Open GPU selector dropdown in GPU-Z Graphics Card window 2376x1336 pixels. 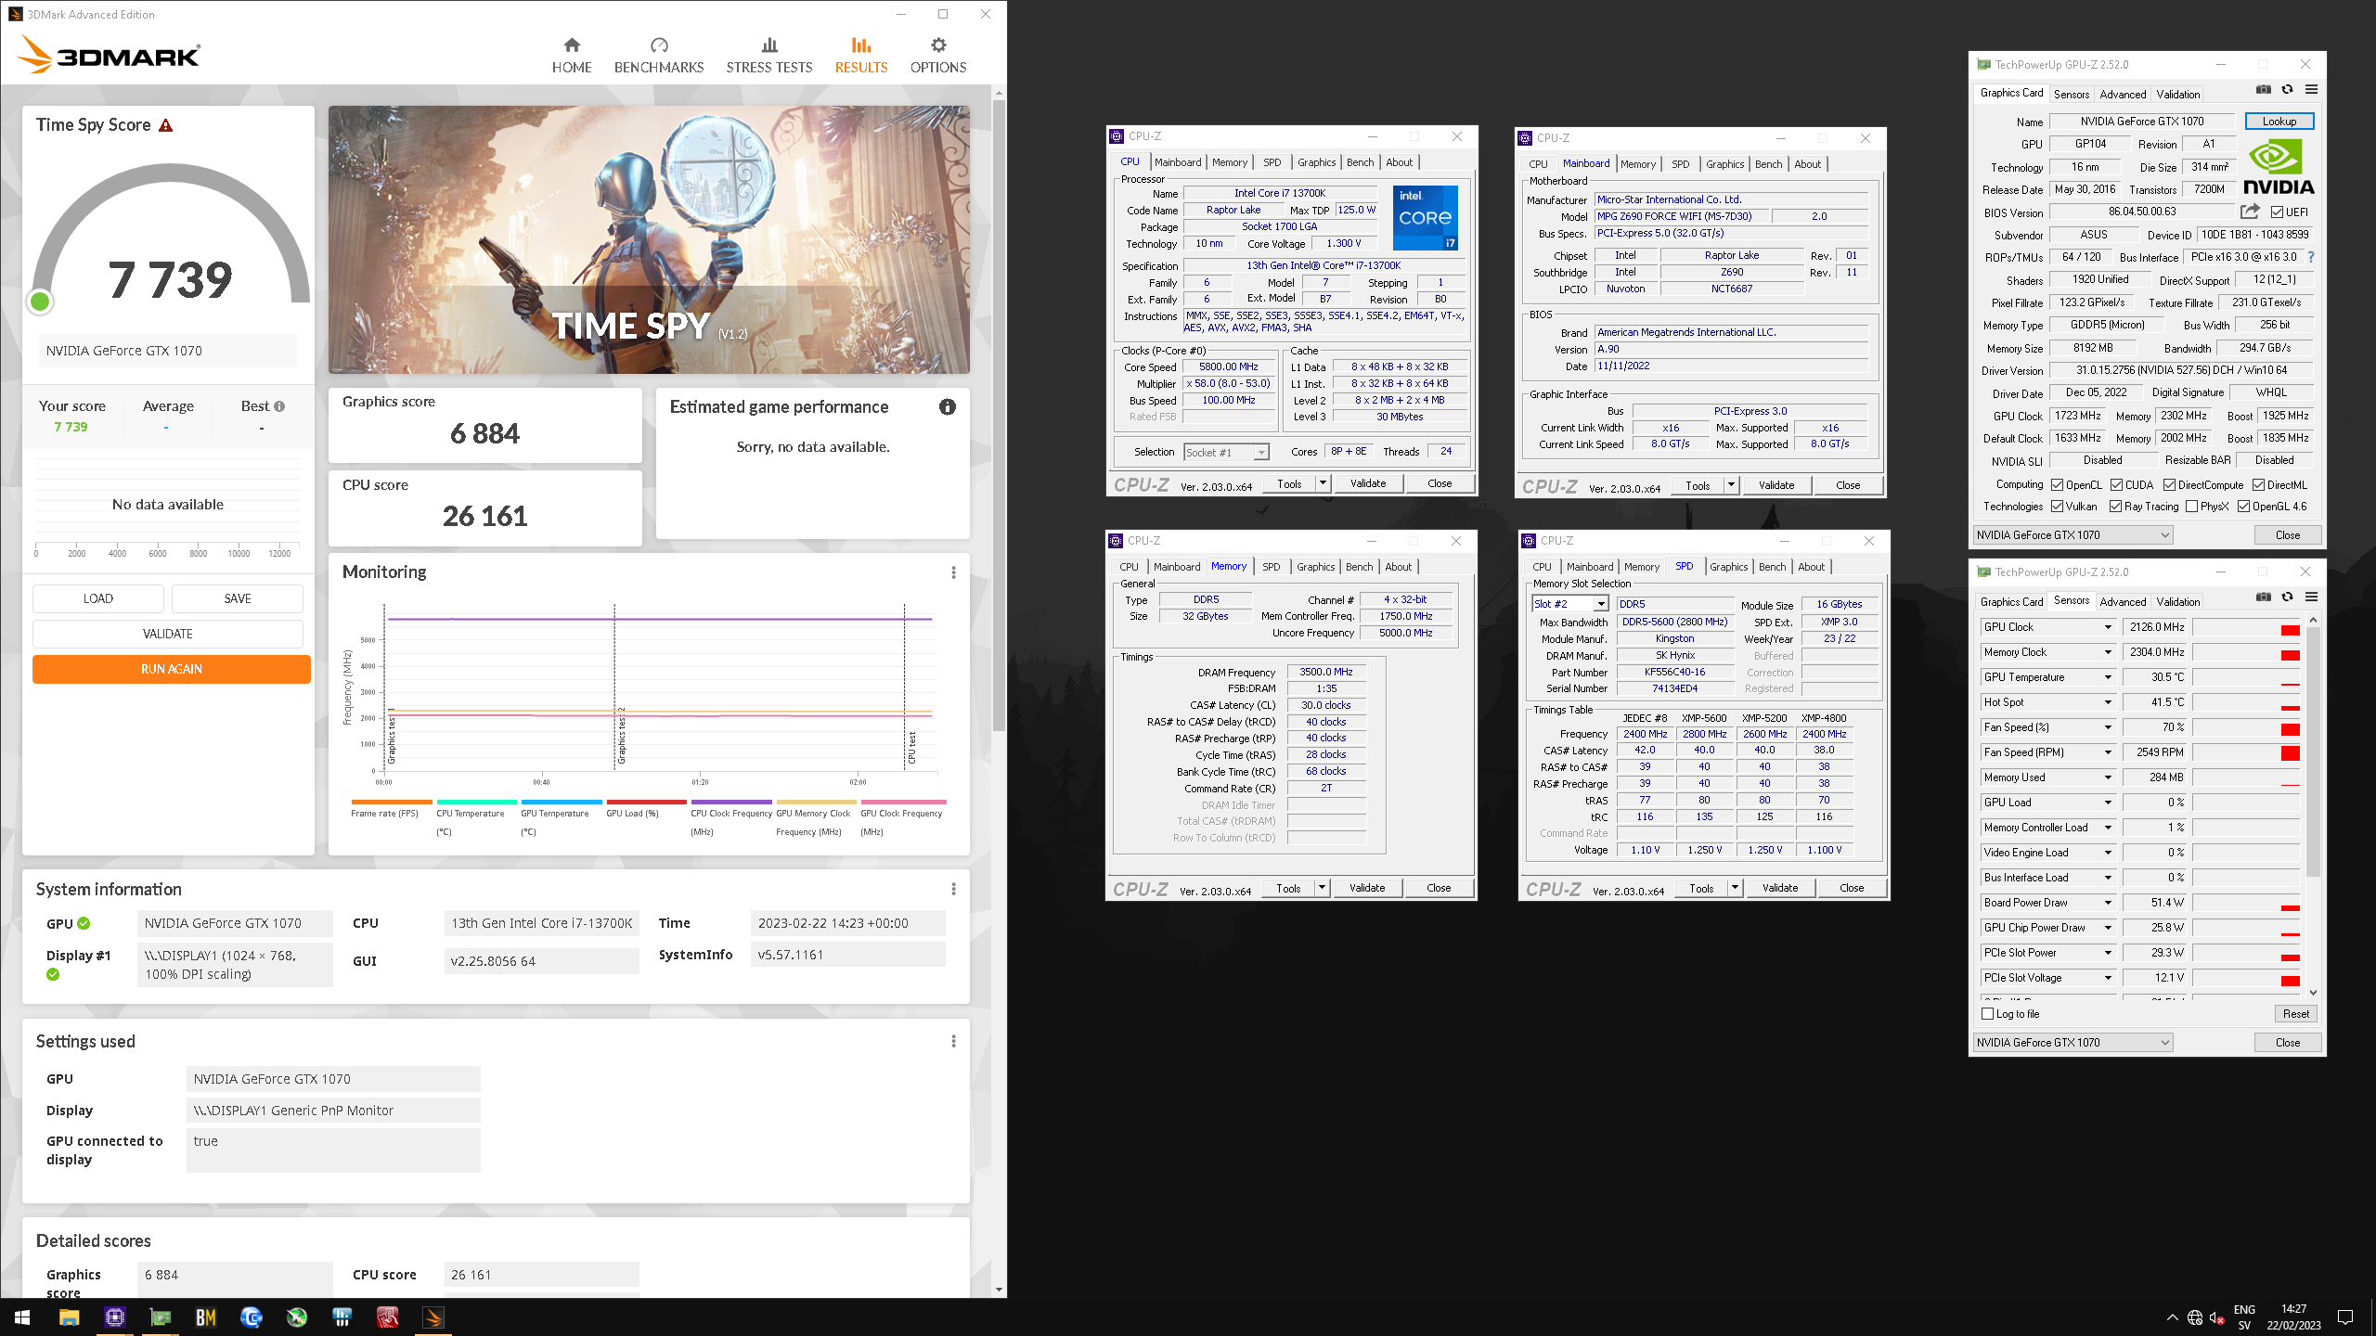2073,535
